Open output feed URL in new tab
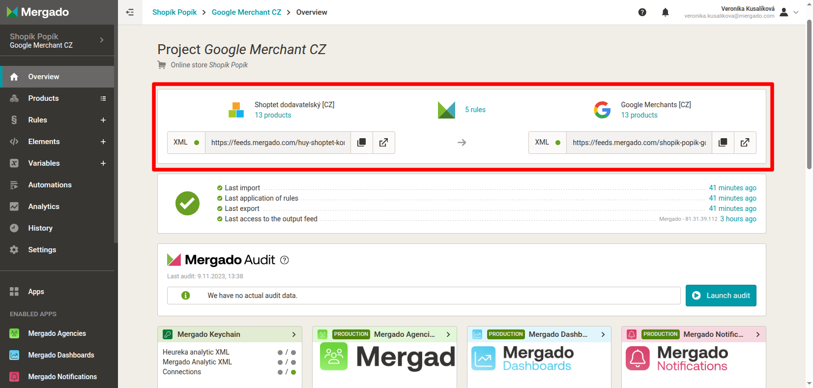 pyautogui.click(x=745, y=143)
